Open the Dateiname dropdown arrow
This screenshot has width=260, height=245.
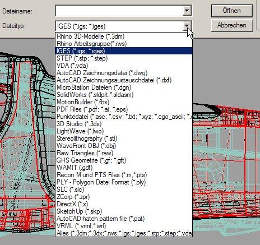187,11
